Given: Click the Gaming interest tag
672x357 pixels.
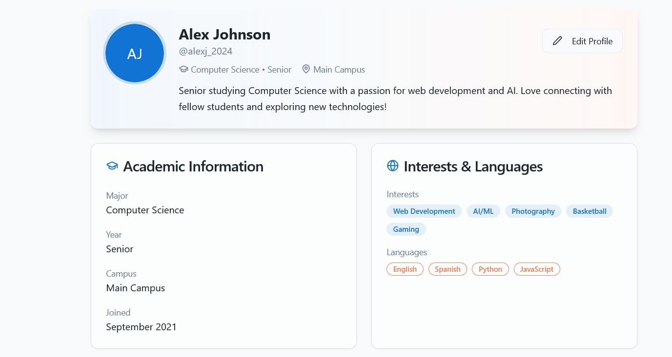Looking at the screenshot, I should coord(406,229).
